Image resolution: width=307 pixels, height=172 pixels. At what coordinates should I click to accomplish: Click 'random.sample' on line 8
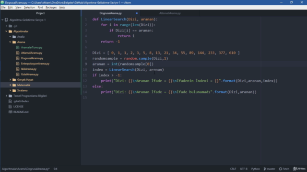click(x=138, y=58)
